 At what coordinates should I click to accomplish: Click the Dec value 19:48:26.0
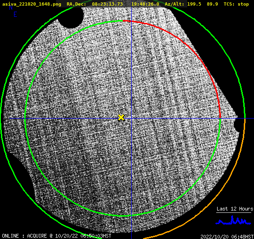(145, 4)
